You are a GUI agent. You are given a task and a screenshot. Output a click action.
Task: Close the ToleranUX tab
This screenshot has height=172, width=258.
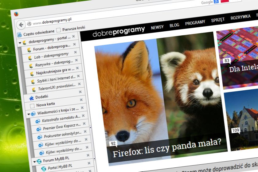point(79,84)
